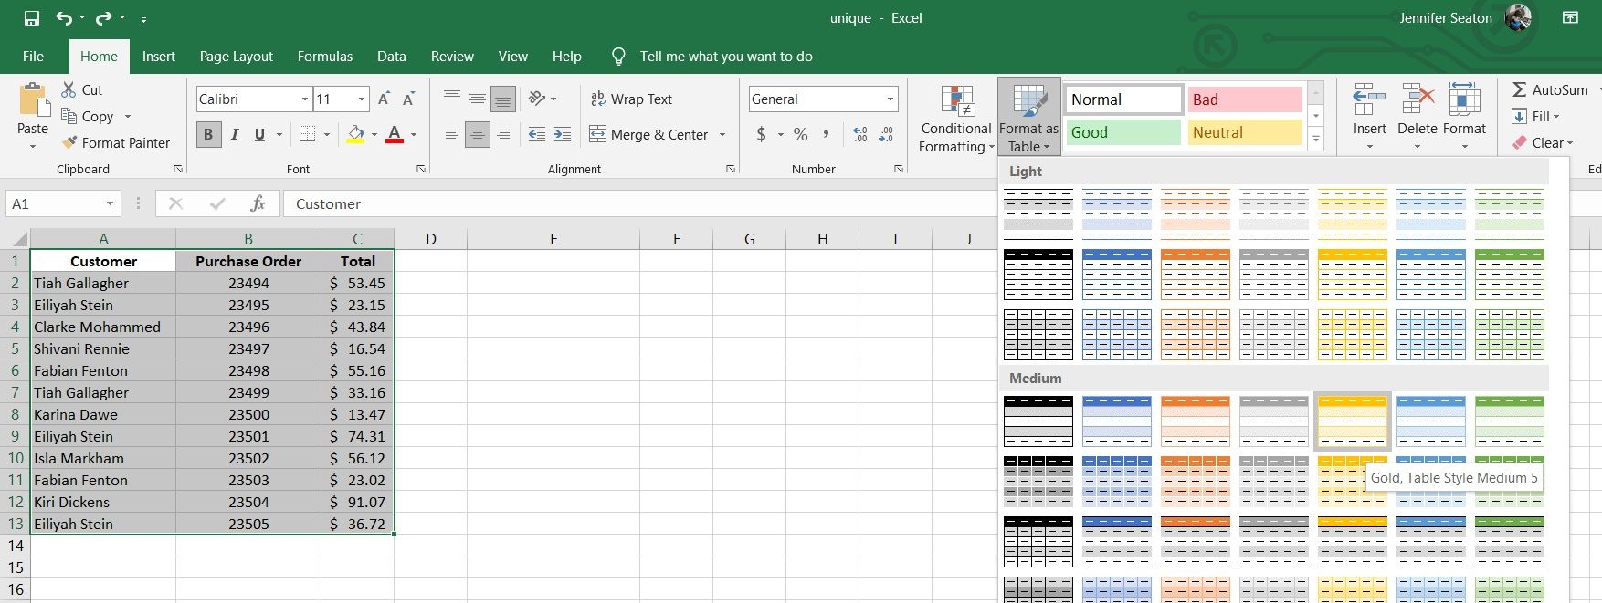
Task: Click the Increase Indent icon
Action: click(x=563, y=135)
